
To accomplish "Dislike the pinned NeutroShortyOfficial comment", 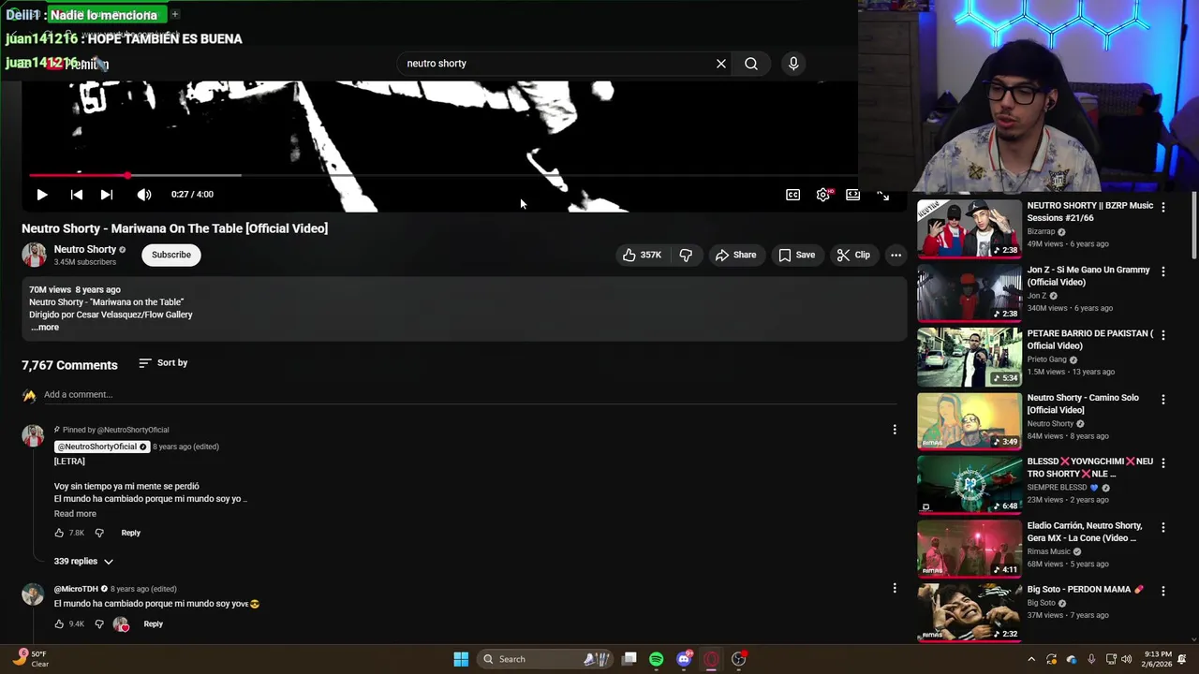I will [99, 533].
